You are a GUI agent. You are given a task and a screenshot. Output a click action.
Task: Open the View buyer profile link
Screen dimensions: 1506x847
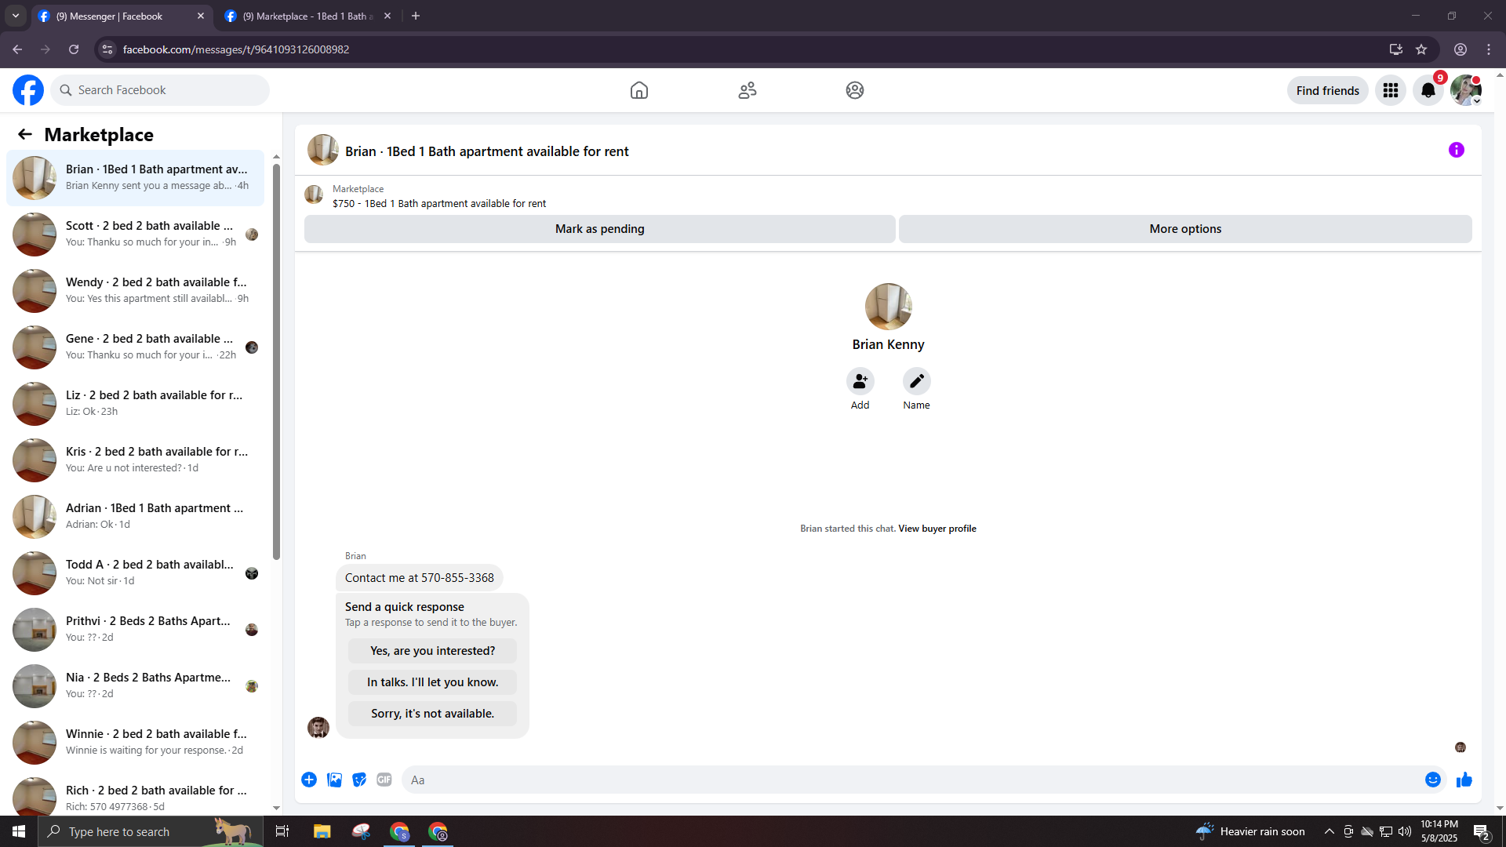point(937,529)
